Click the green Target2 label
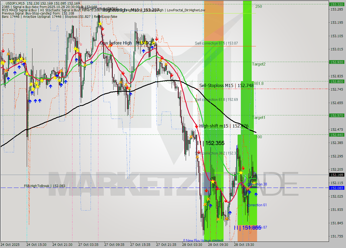The height and width of the screenshot is (248, 346). 258,64
